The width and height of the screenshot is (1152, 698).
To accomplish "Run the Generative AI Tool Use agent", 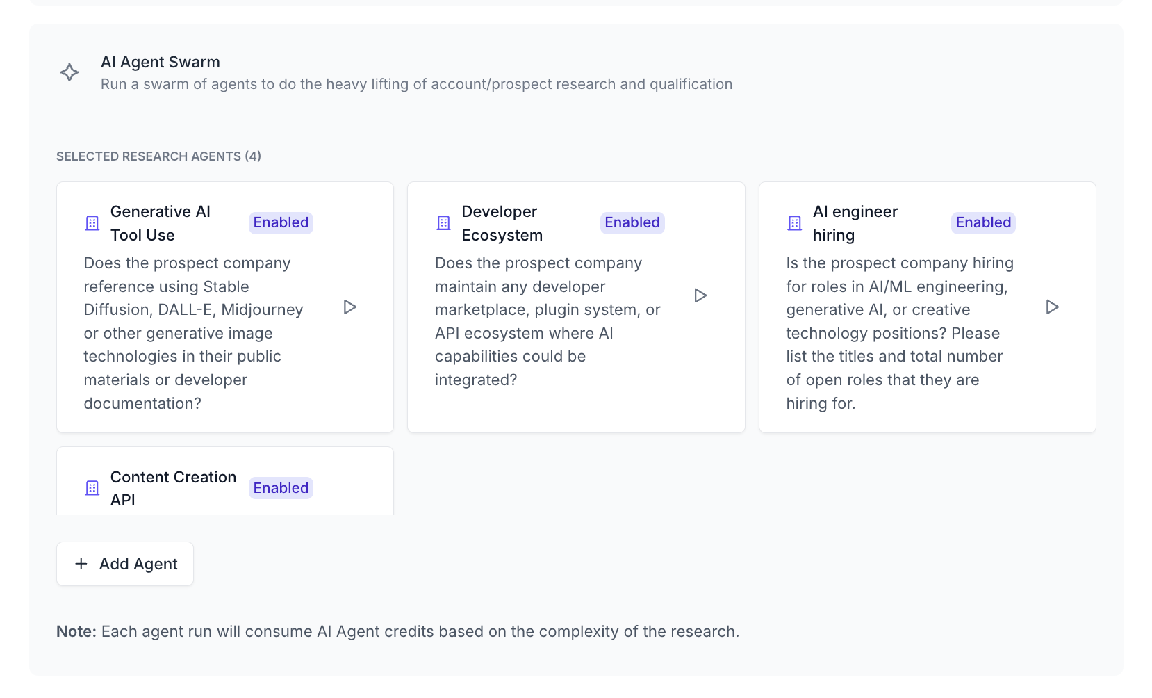I will pos(349,307).
